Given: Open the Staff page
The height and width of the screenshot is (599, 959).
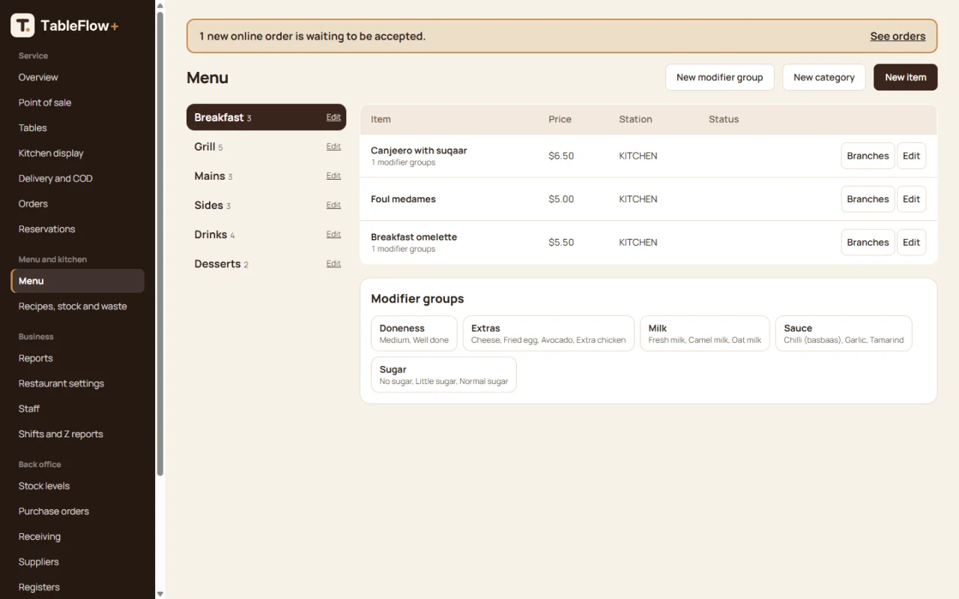Looking at the screenshot, I should (x=77, y=409).
